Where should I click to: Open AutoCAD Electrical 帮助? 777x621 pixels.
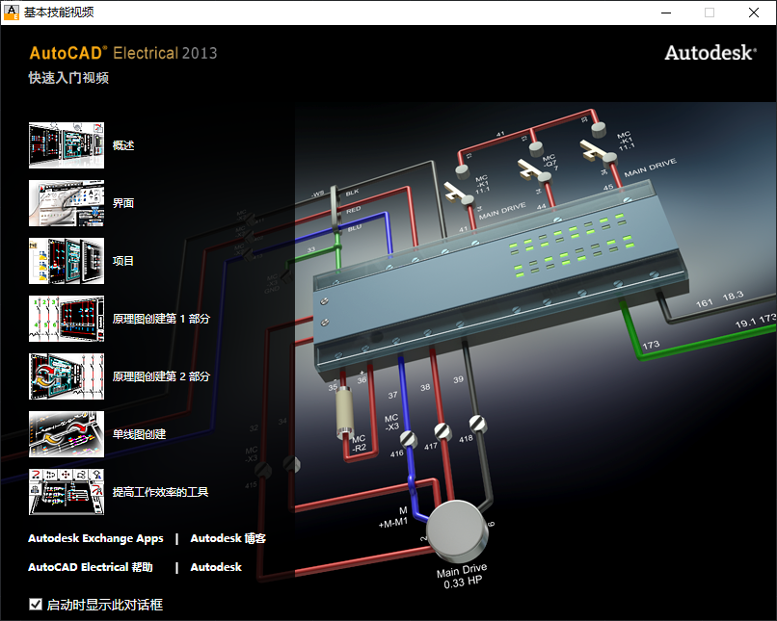94,567
